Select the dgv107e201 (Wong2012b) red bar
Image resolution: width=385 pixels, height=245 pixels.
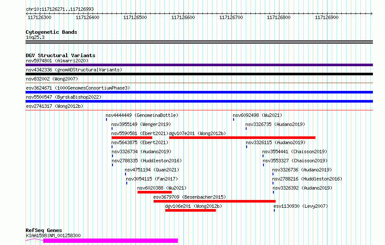(x=242, y=138)
